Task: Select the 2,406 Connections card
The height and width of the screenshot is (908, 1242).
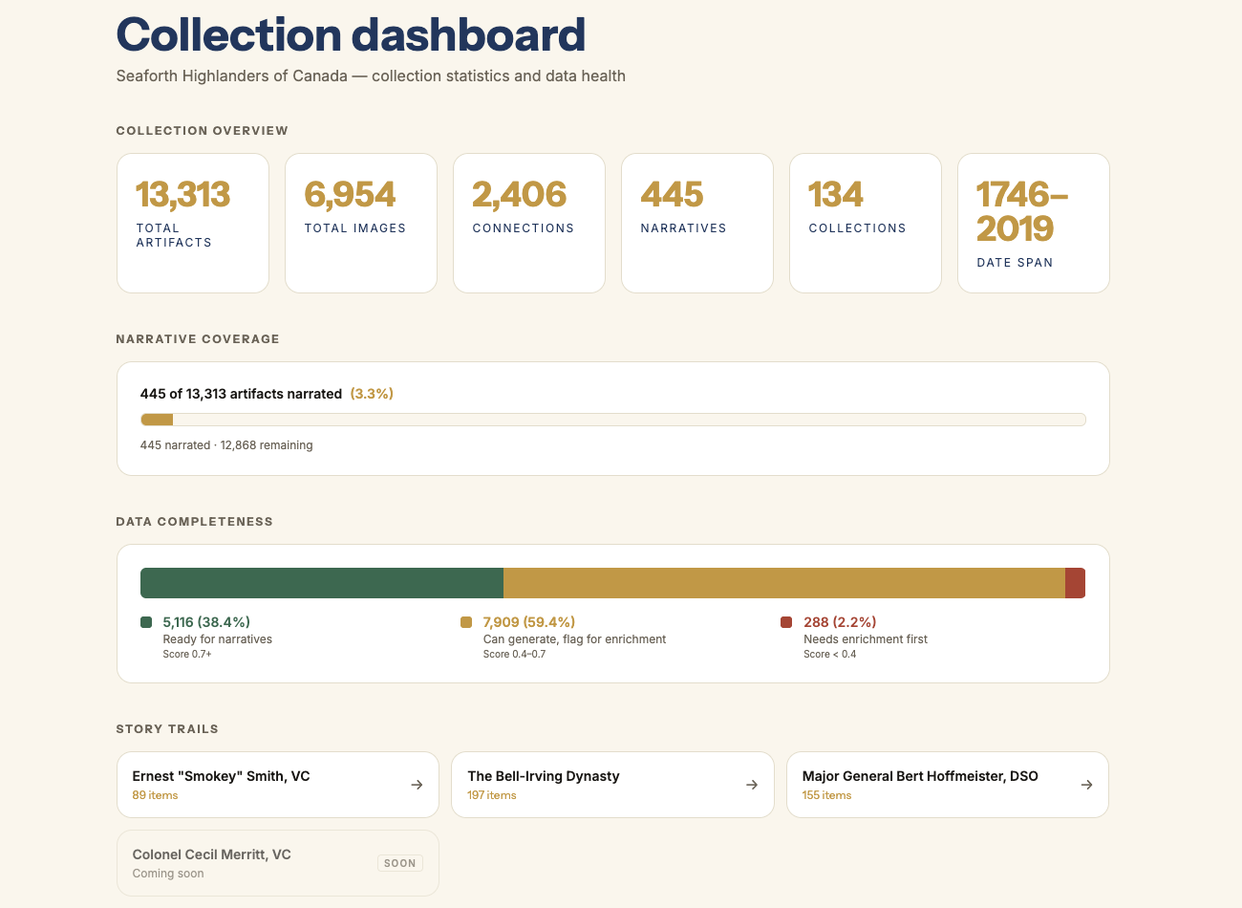Action: point(529,224)
